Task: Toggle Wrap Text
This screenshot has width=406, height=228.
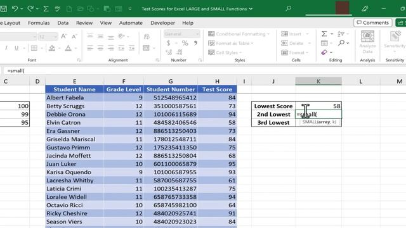Action: pos(147,37)
